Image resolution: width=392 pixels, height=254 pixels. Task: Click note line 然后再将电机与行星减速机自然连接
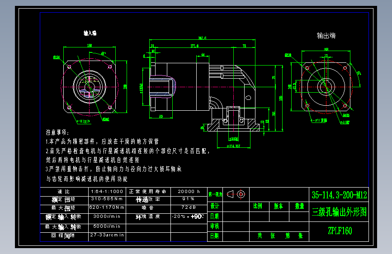coord(93,160)
